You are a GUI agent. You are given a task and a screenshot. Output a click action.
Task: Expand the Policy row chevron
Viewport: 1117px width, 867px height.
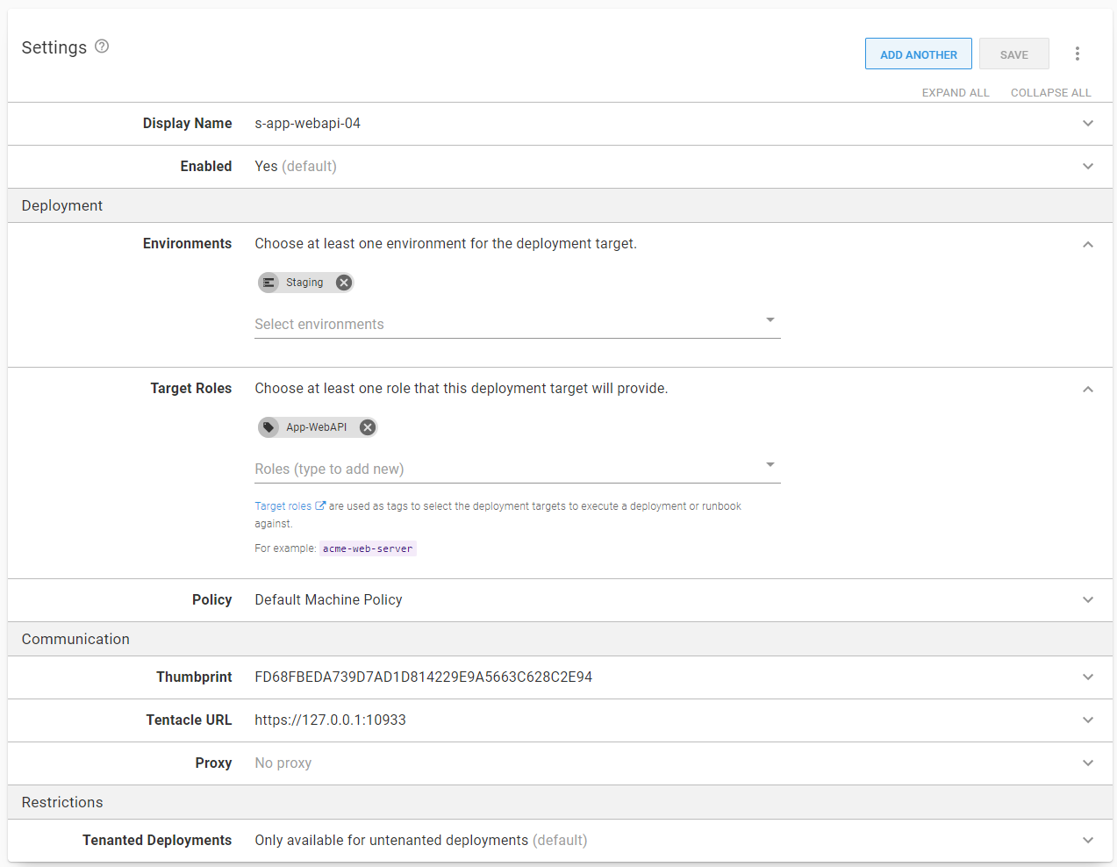pyautogui.click(x=1087, y=600)
